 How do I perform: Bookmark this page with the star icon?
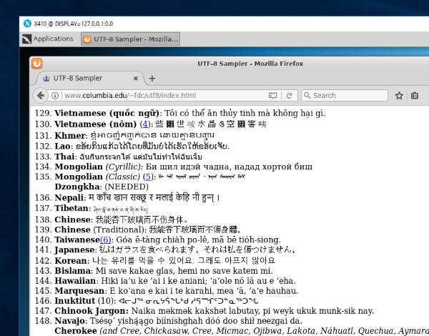399,95
